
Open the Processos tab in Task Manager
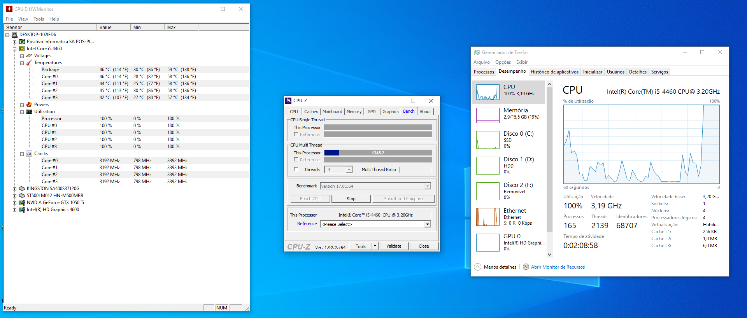click(x=484, y=72)
